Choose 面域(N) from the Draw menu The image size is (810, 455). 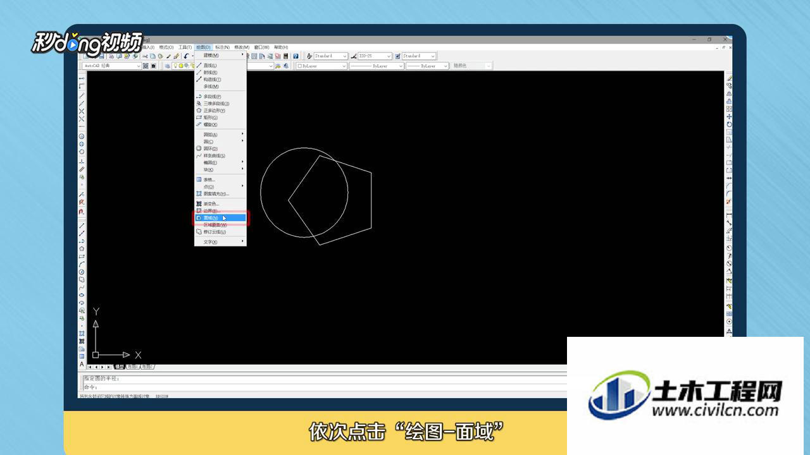click(x=220, y=218)
